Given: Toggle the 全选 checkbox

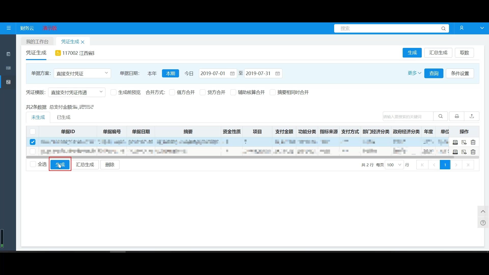Looking at the screenshot, I should pos(33,164).
